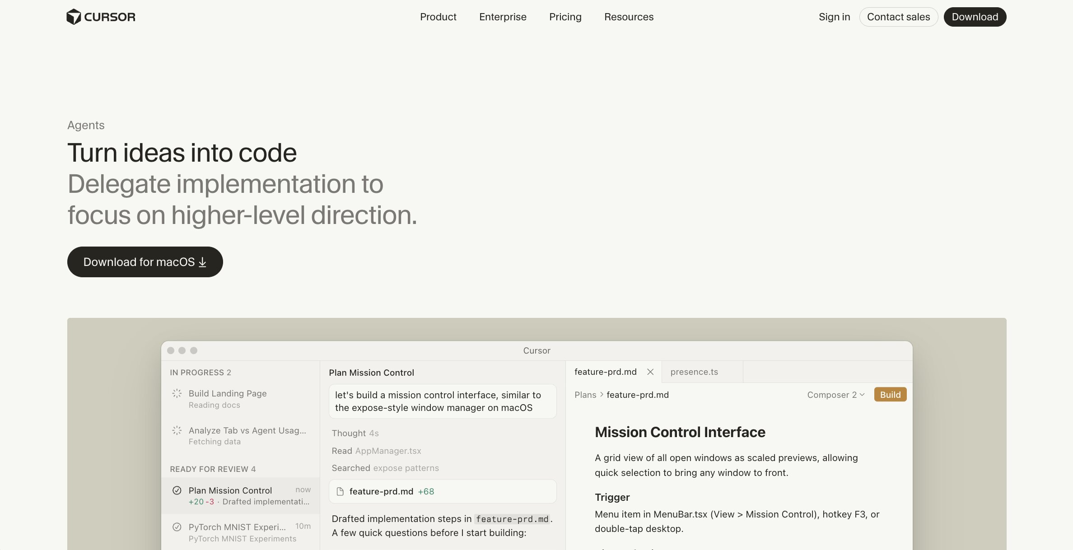Image resolution: width=1073 pixels, height=550 pixels.
Task: Click the download arrow icon for macOS
Action: coord(203,262)
